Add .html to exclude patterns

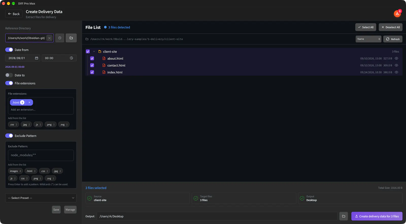pyautogui.click(x=31, y=171)
